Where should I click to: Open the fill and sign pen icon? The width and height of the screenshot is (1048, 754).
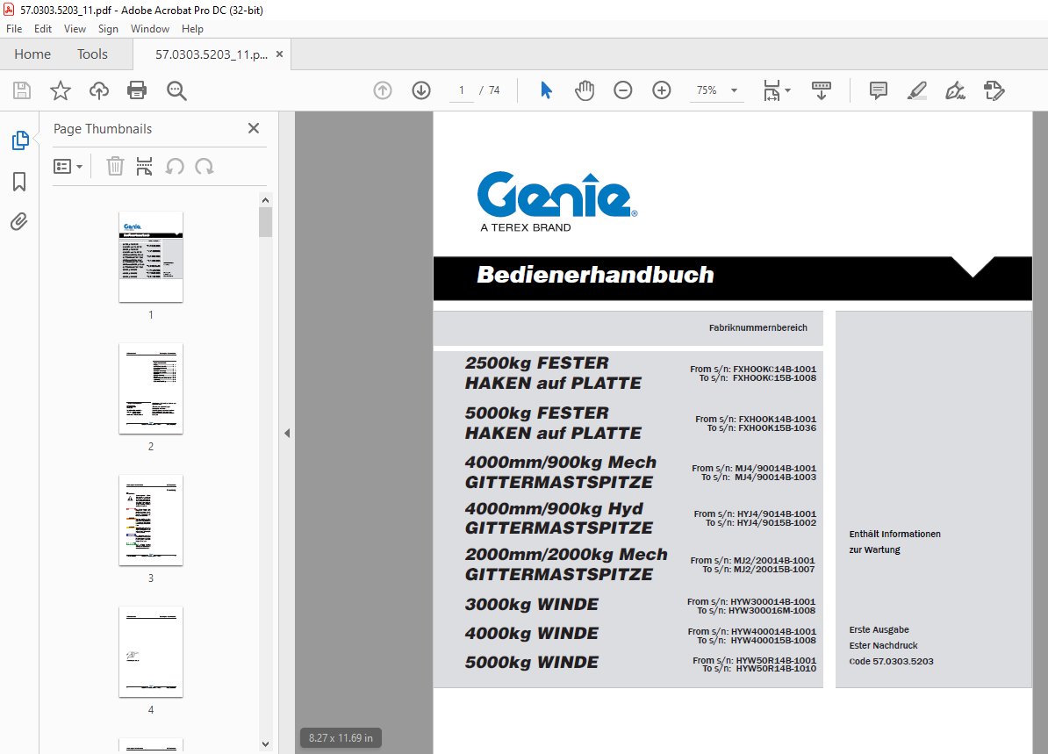tap(956, 90)
